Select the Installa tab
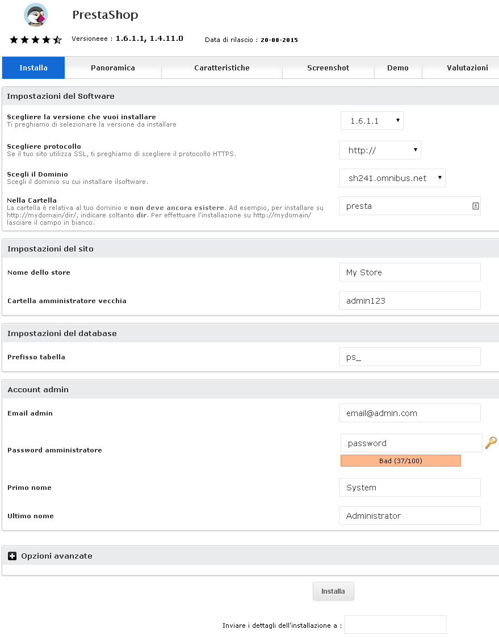This screenshot has height=638, width=499. pyautogui.click(x=33, y=68)
